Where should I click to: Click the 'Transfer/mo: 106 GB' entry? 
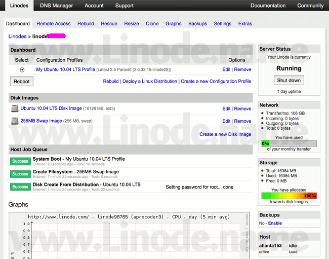pyautogui.click(x=285, y=113)
